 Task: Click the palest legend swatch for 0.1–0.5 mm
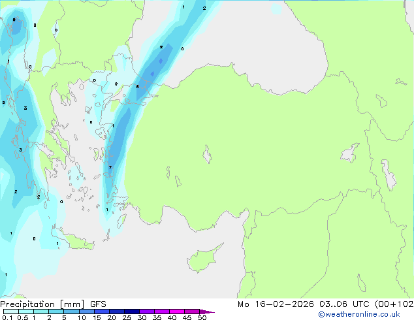pos(11,312)
